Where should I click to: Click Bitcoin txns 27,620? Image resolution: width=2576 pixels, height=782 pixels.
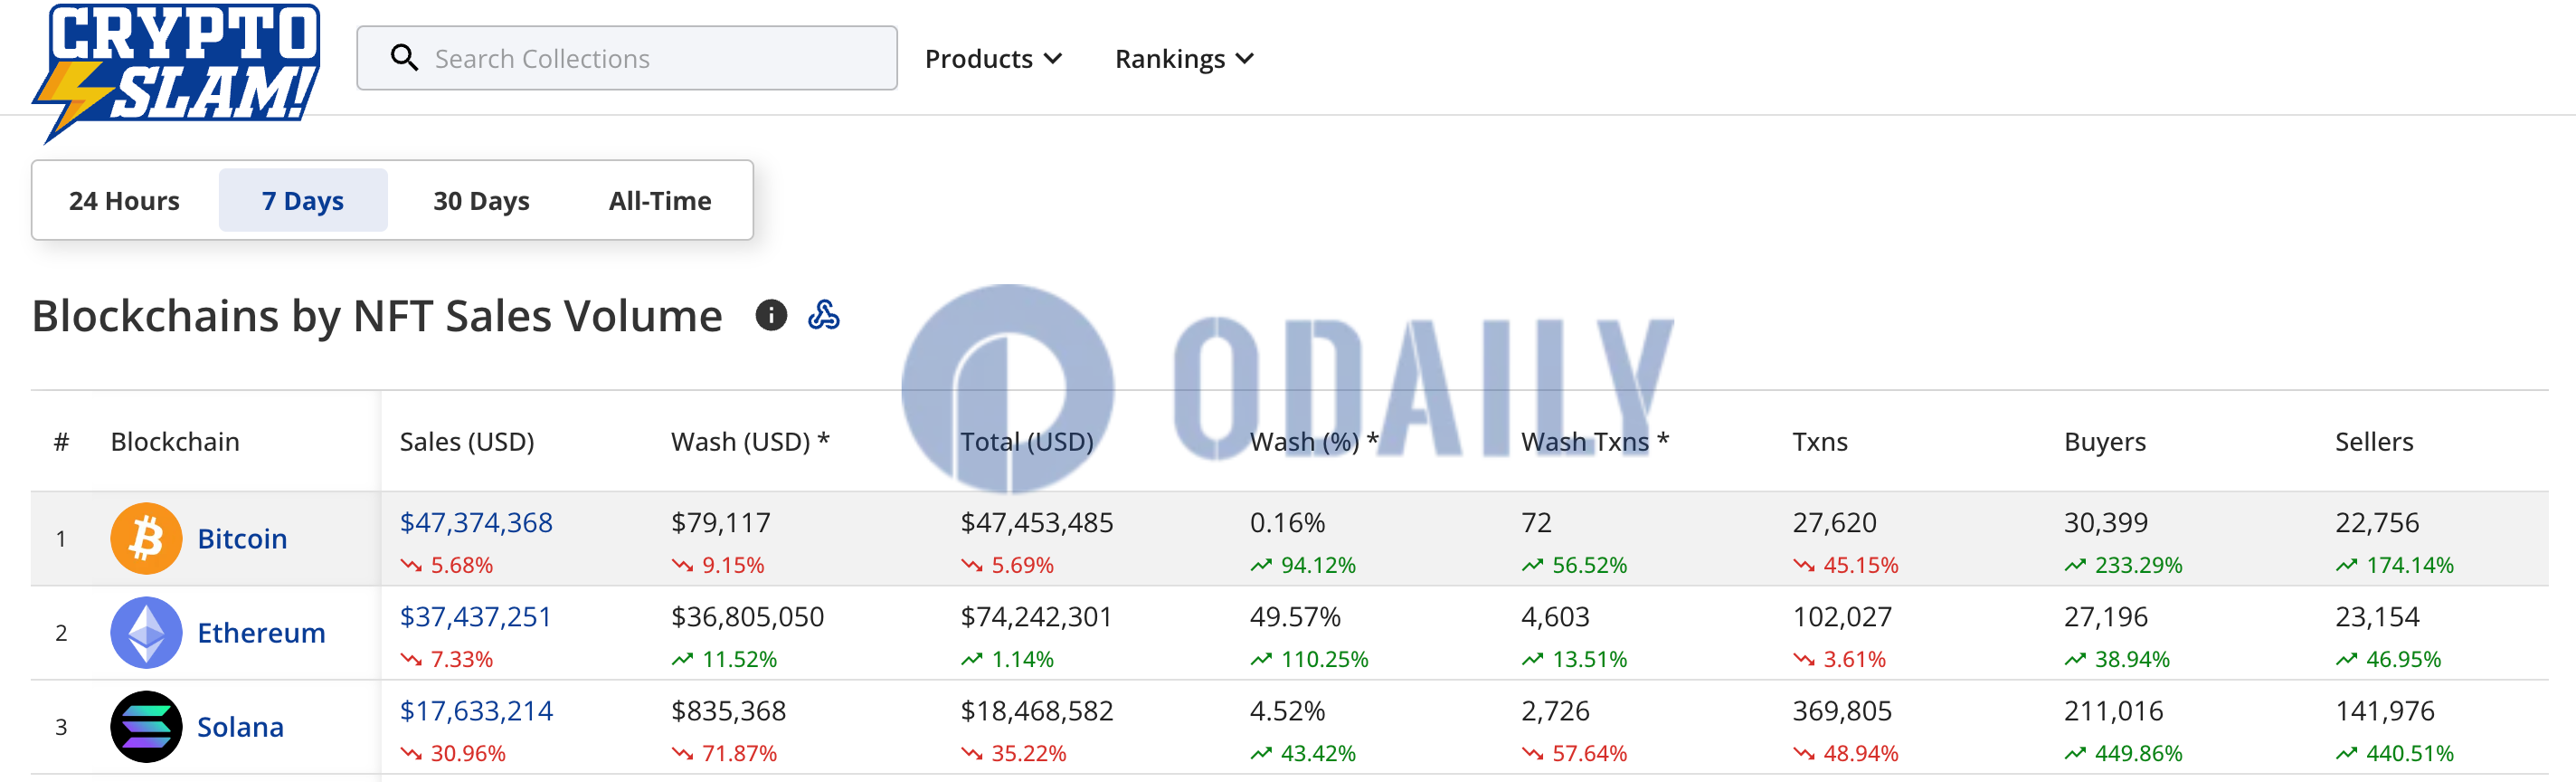click(1835, 522)
